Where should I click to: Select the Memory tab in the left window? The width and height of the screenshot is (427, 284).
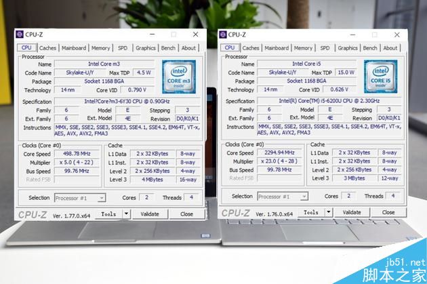(101, 48)
